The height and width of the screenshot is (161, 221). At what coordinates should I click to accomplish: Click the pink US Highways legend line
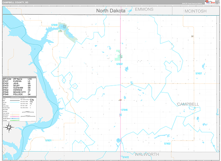15,117
